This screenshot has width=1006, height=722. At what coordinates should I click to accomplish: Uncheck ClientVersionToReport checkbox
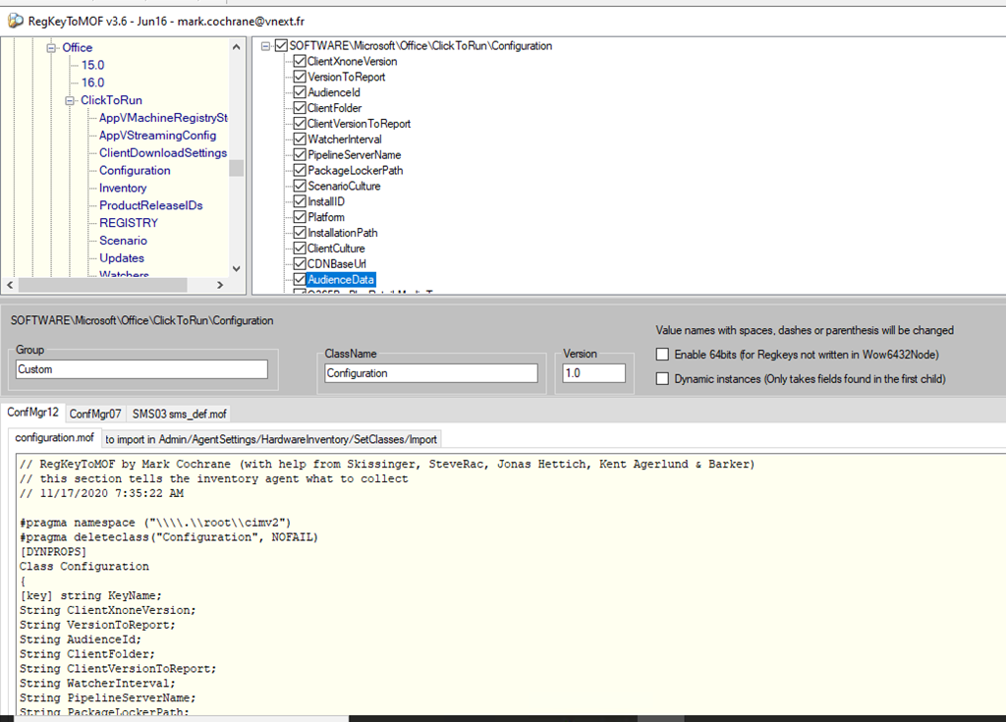pyautogui.click(x=300, y=123)
